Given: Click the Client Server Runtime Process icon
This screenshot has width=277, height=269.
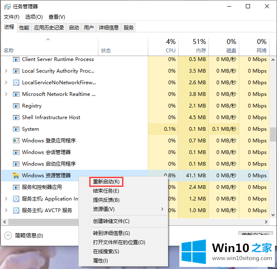Looking at the screenshot, I should click(16, 59).
